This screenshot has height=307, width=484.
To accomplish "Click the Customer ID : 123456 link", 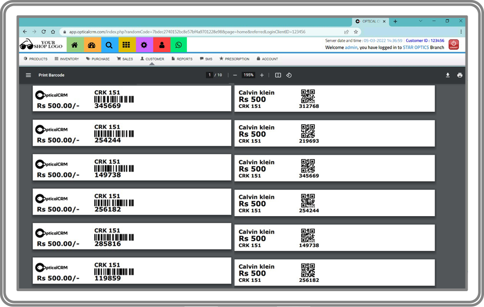I will 425,41.
